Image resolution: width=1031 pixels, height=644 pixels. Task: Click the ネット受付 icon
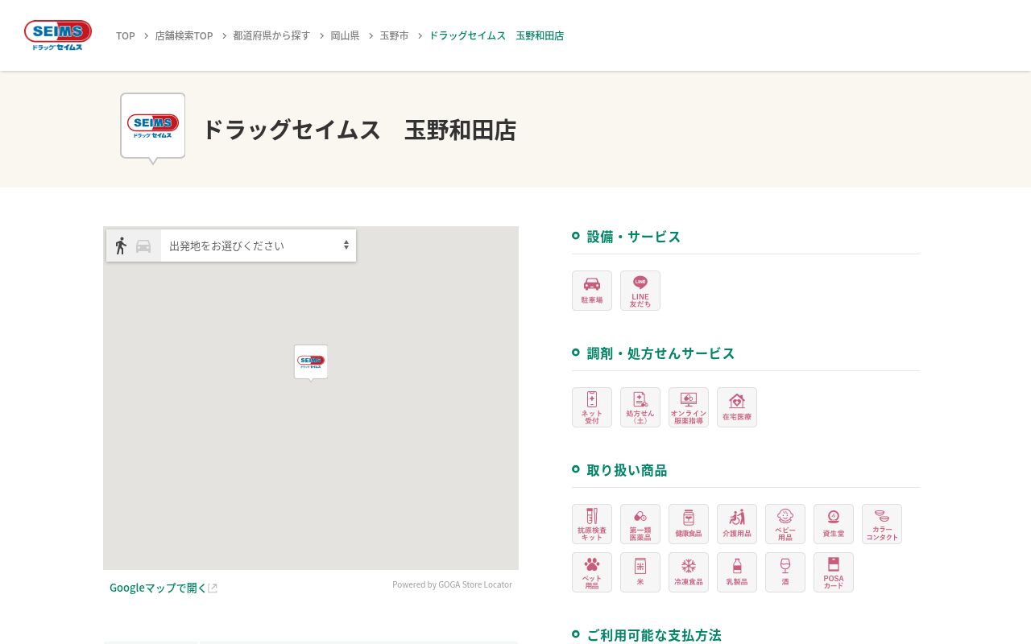point(592,407)
